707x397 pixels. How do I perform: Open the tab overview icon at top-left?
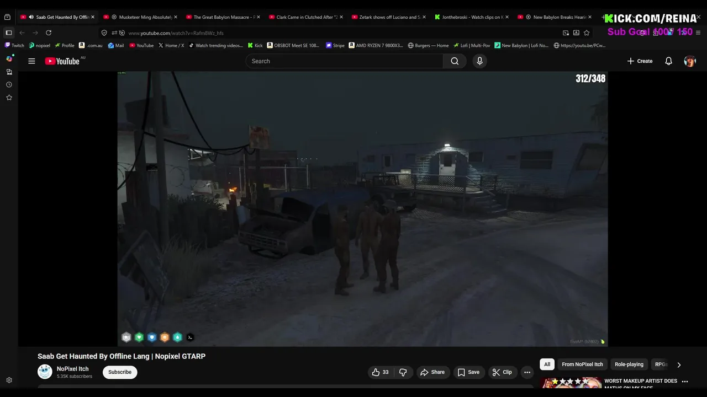click(x=7, y=17)
